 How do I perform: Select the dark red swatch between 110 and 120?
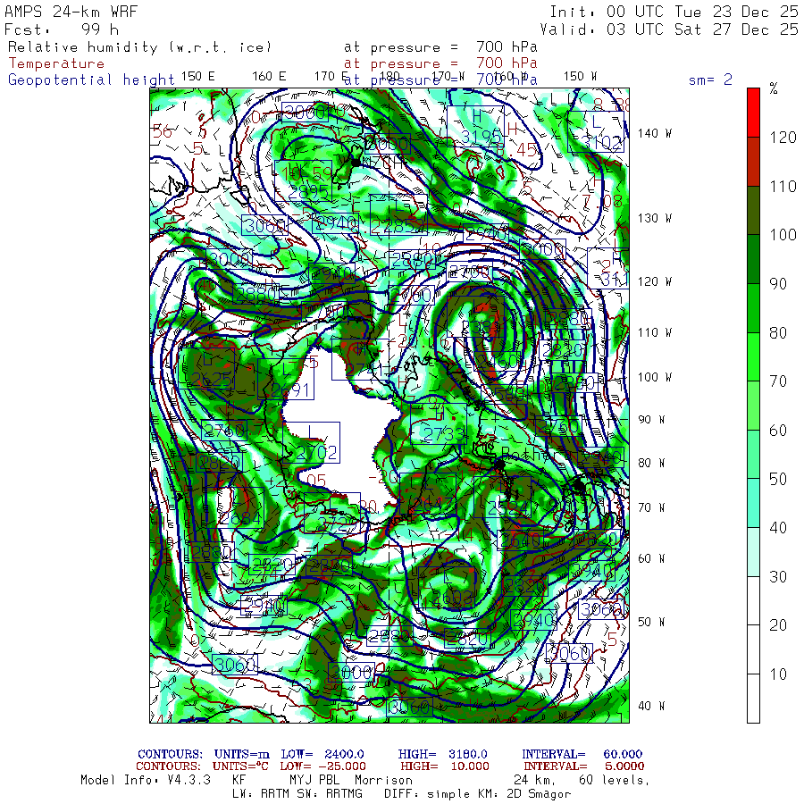[754, 161]
